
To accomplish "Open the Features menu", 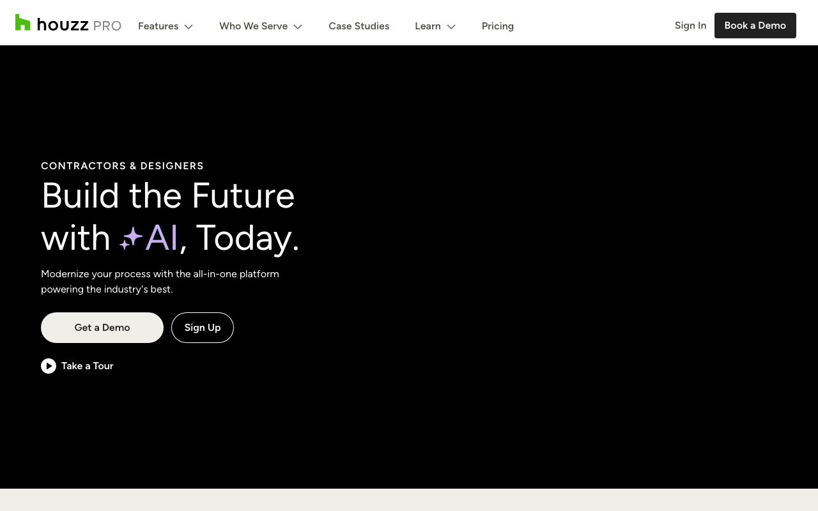I will (x=158, y=26).
